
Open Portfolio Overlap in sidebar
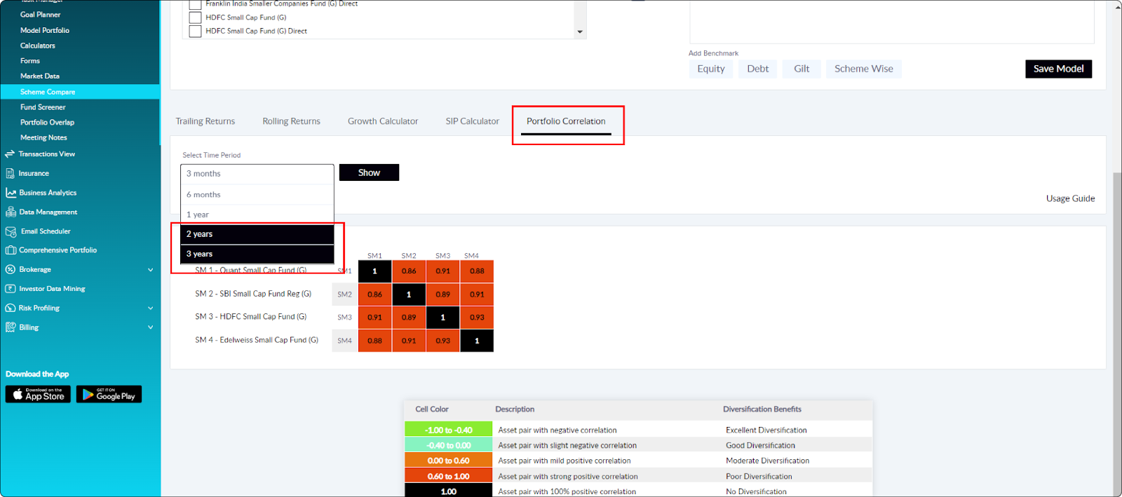pyautogui.click(x=47, y=123)
